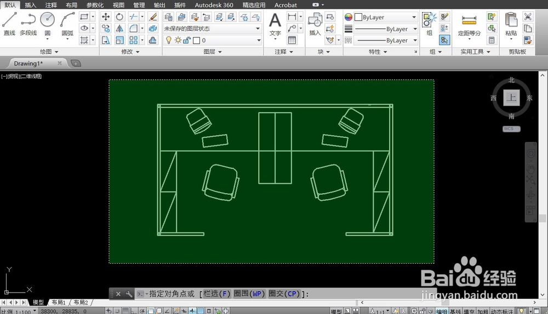The width and height of the screenshot is (548, 314).
Task: Click the layer 0 color square swatch
Action: click(196, 40)
